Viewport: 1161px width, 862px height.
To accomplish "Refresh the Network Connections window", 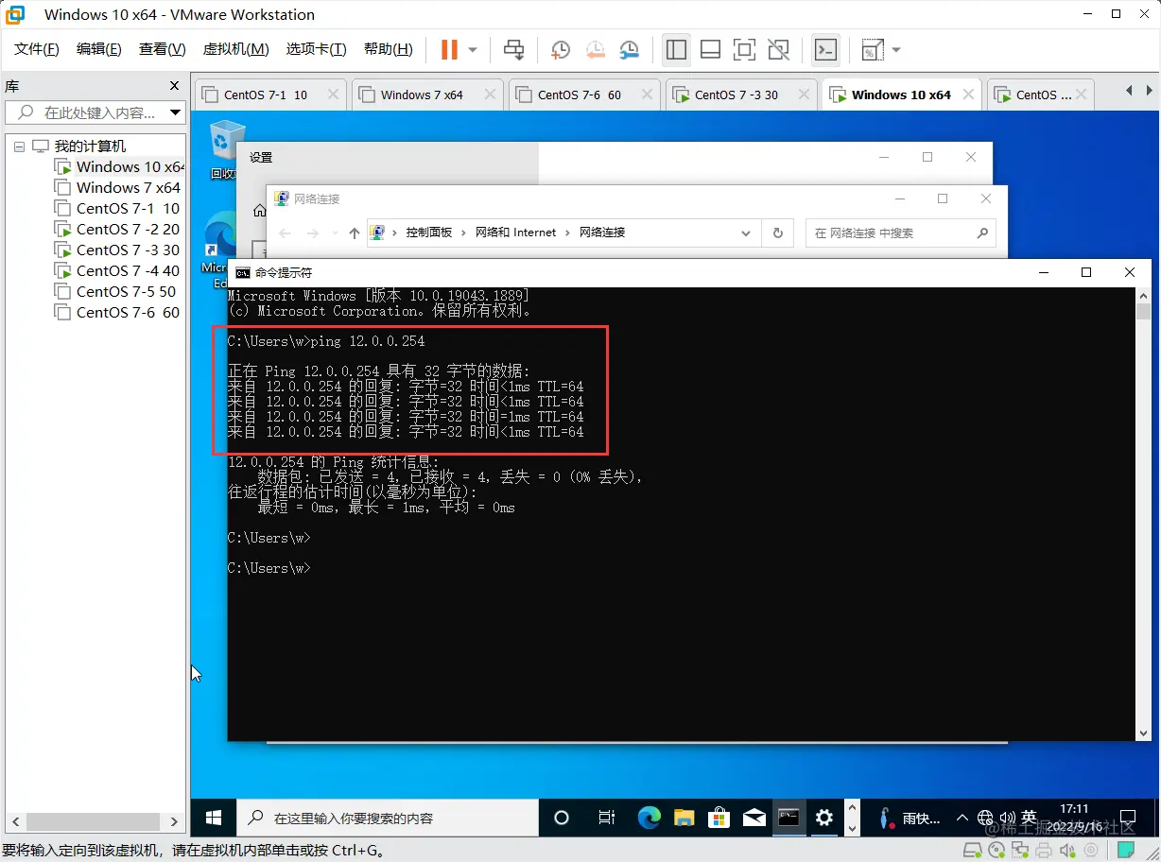I will click(777, 232).
